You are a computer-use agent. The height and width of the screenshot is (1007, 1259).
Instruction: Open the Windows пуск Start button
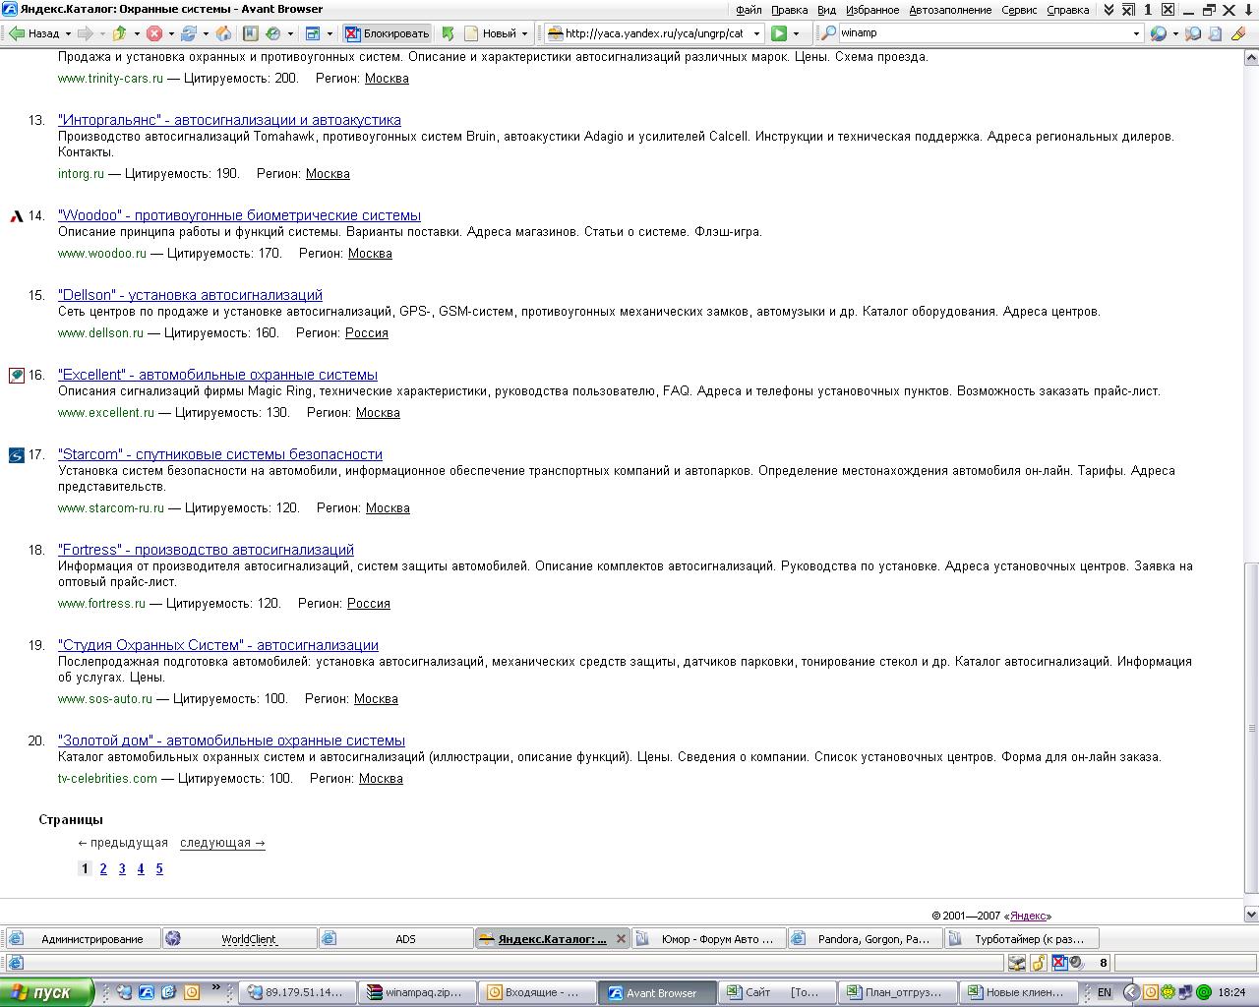(x=46, y=992)
